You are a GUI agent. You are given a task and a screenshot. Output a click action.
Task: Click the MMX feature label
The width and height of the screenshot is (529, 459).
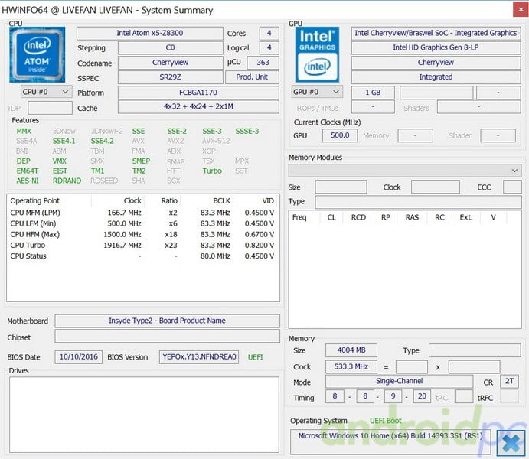tap(24, 131)
